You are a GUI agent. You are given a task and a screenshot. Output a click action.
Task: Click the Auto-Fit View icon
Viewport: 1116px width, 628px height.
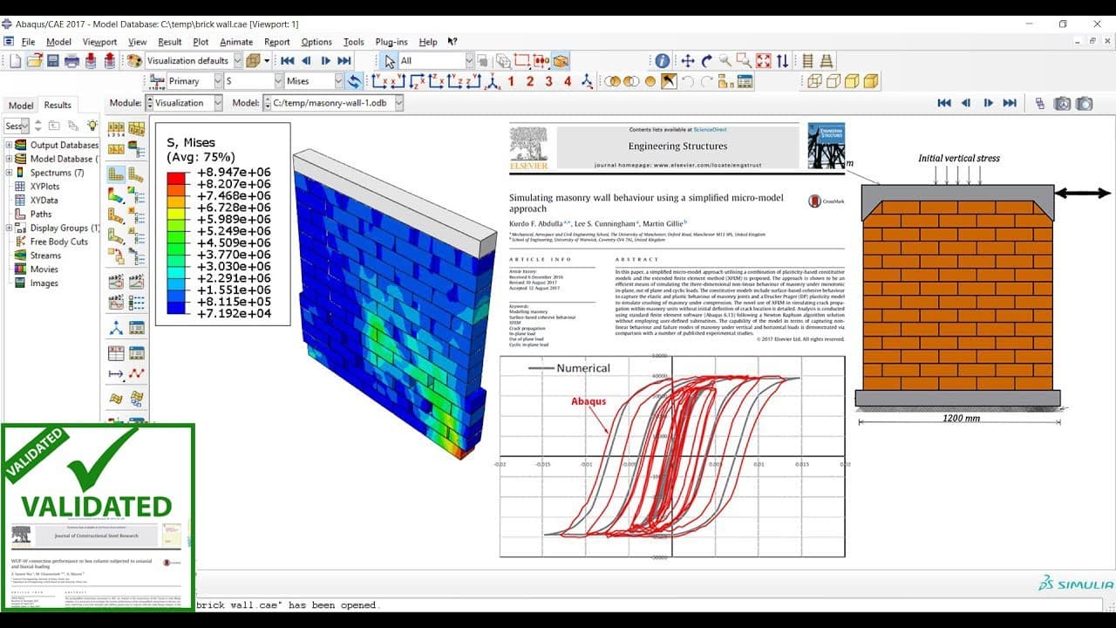click(x=764, y=60)
